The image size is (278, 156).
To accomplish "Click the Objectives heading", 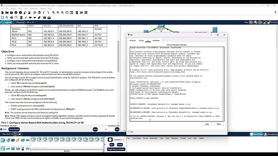I will [8, 52].
